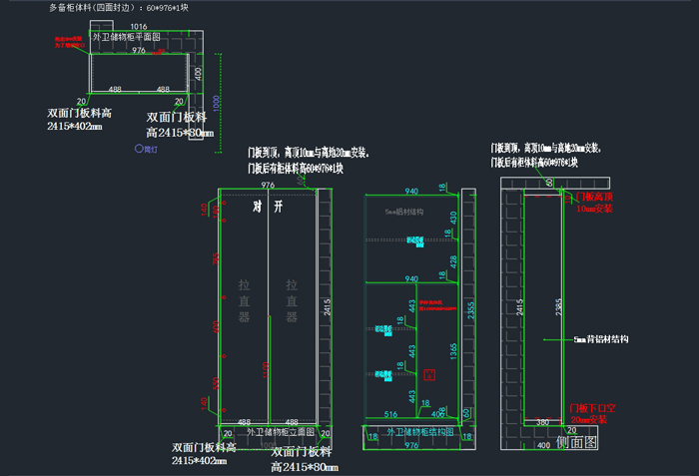Image resolution: width=699 pixels, height=476 pixels.
Task: Select the right door 拉直器 label
Action: 293,299
